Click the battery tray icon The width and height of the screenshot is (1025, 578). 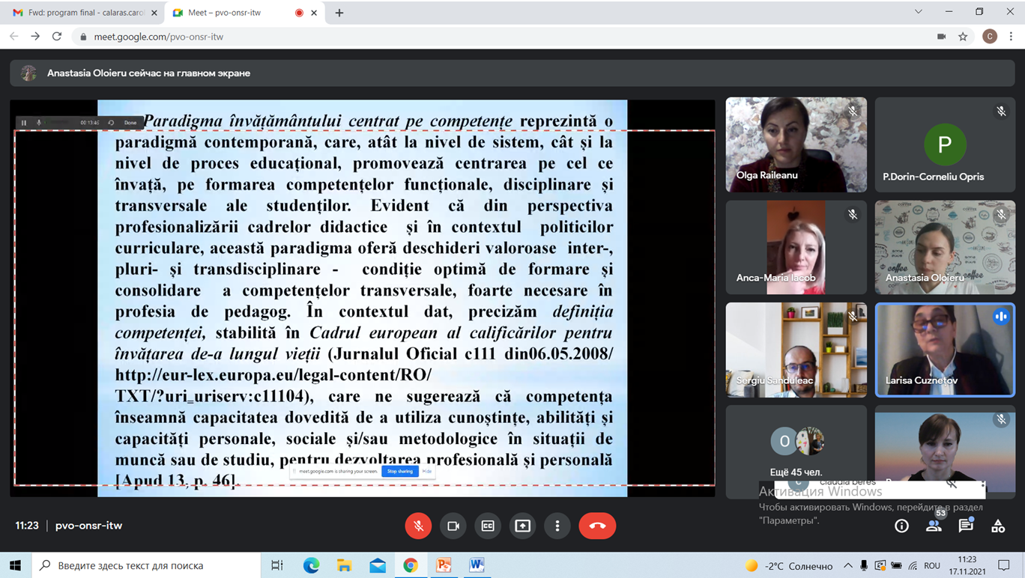(896, 565)
